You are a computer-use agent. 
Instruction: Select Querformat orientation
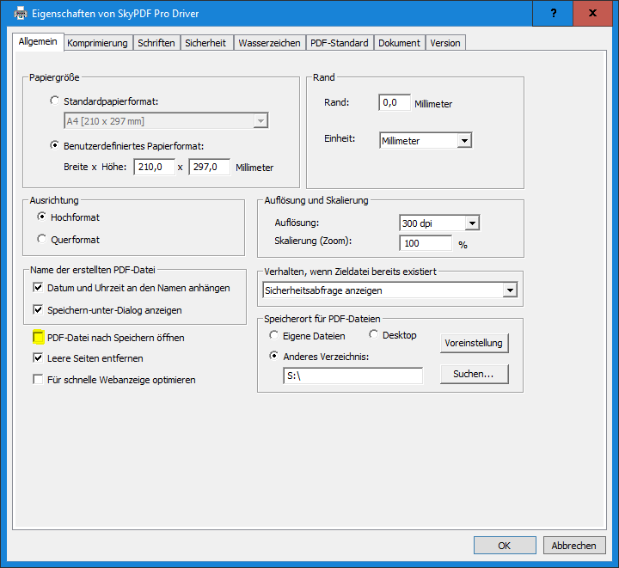click(42, 239)
